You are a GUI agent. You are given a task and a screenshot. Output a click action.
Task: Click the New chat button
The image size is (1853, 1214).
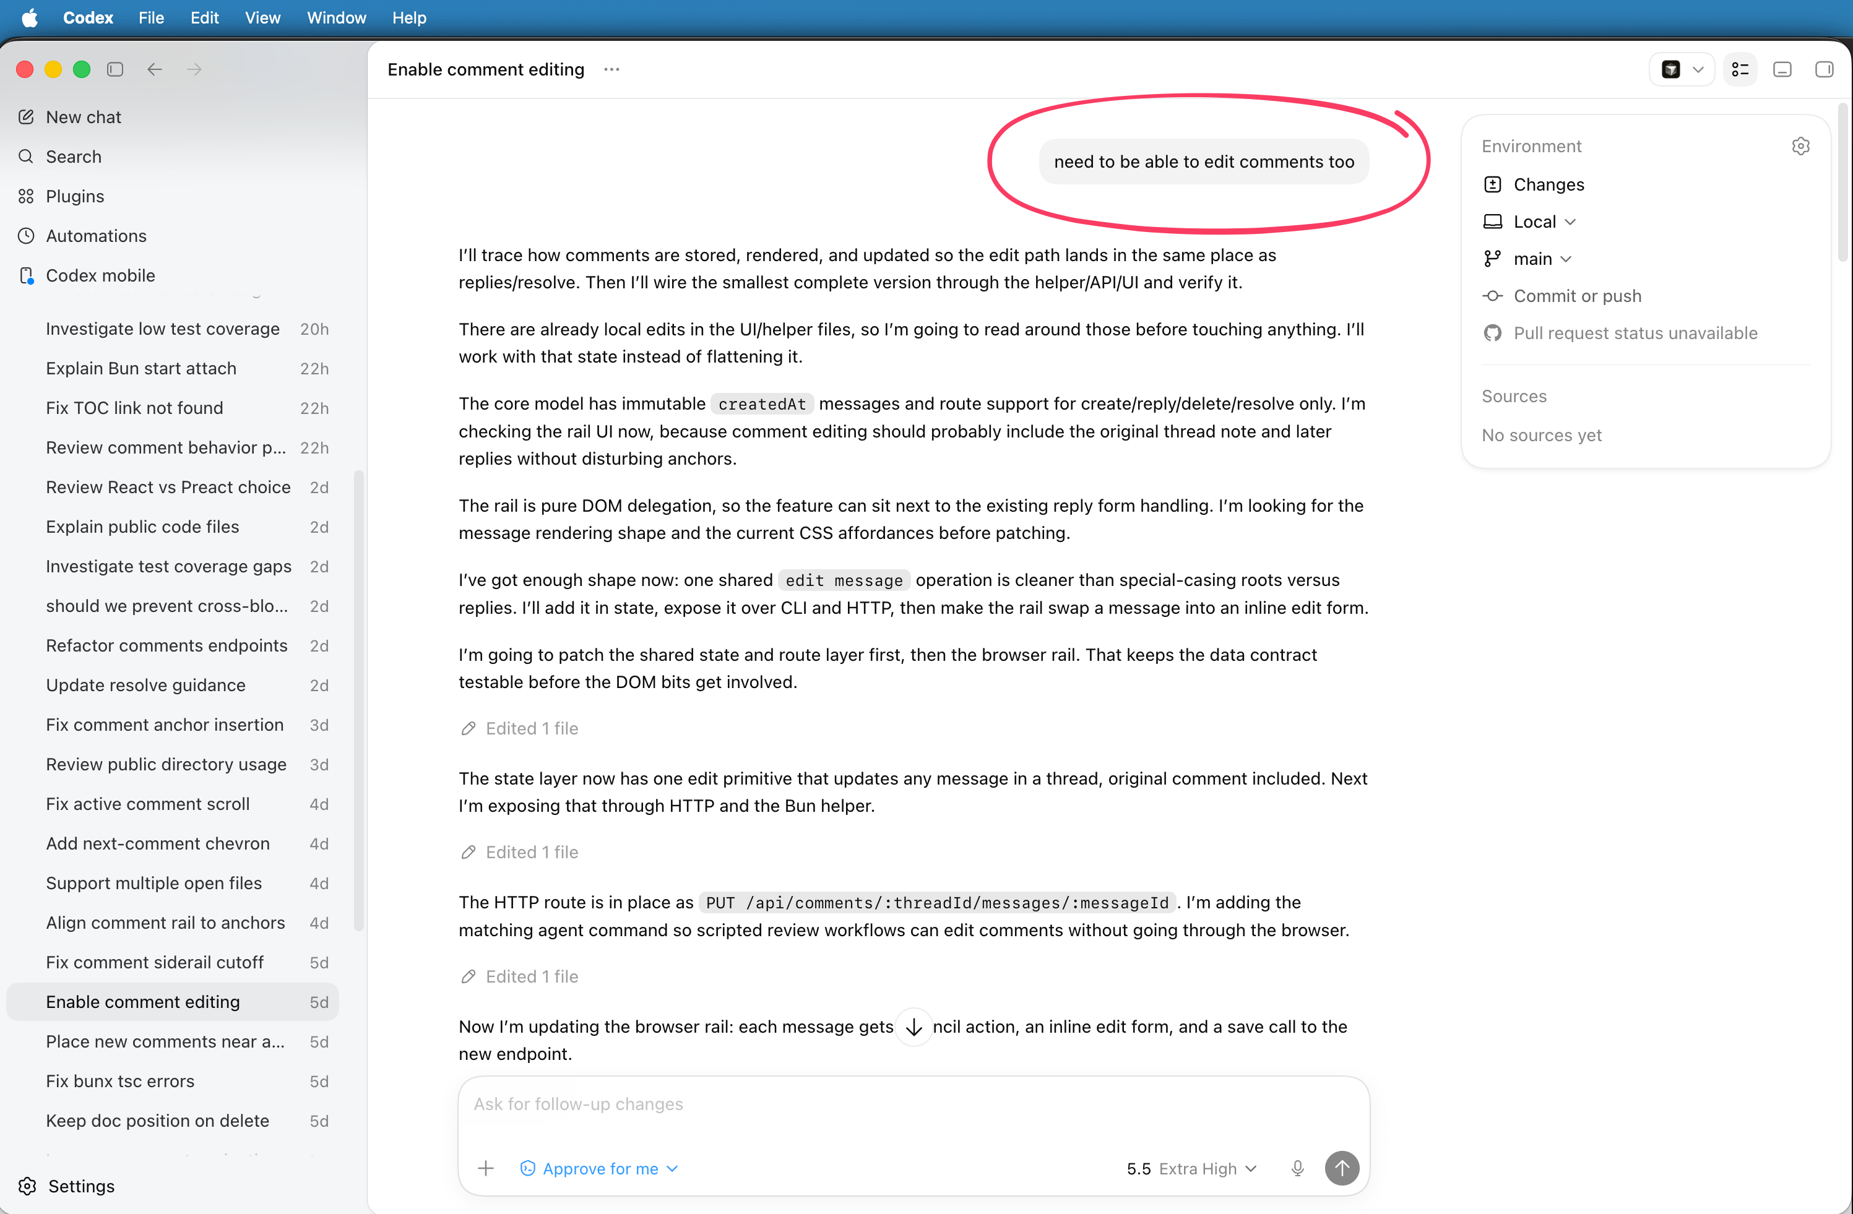click(173, 117)
